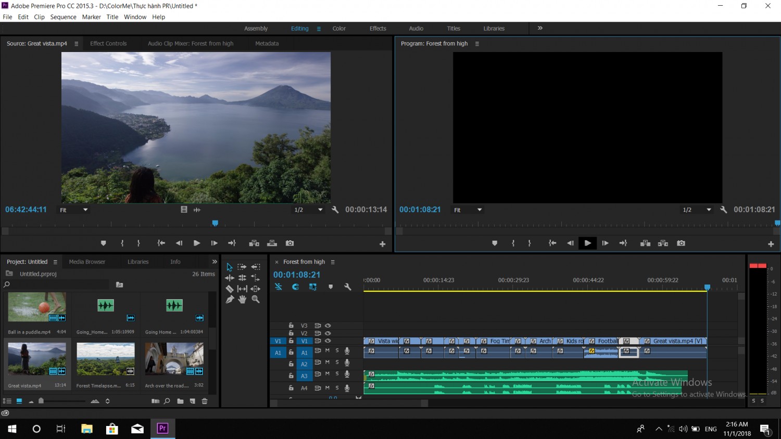Mark In point in the Source monitor
Viewport: 781px width, 439px height.
(x=122, y=243)
